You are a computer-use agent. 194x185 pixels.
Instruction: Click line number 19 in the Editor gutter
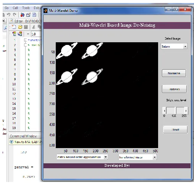14,128
